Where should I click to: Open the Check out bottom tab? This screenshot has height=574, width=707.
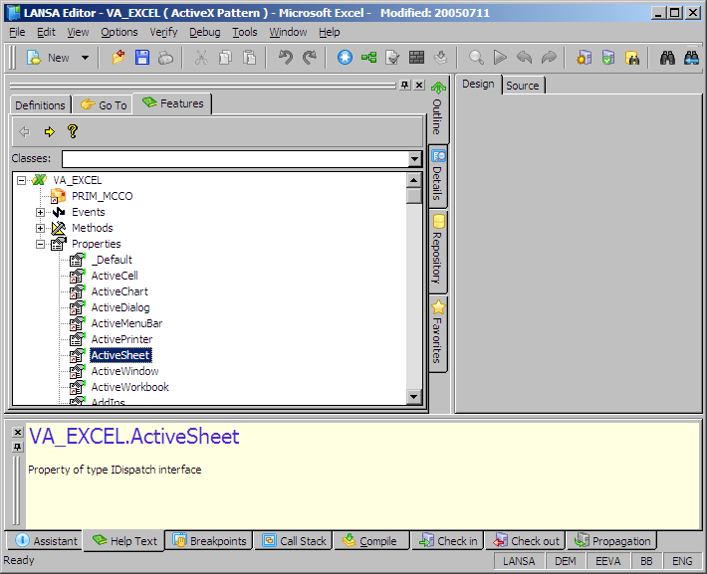click(526, 540)
